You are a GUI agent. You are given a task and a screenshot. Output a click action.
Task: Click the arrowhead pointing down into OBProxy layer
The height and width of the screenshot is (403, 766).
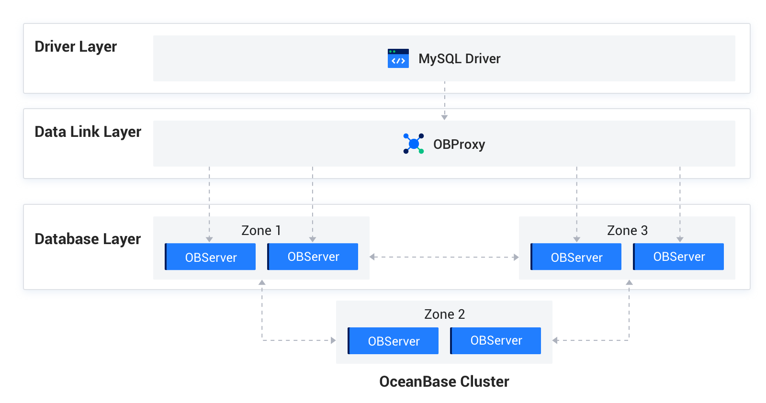(x=444, y=117)
